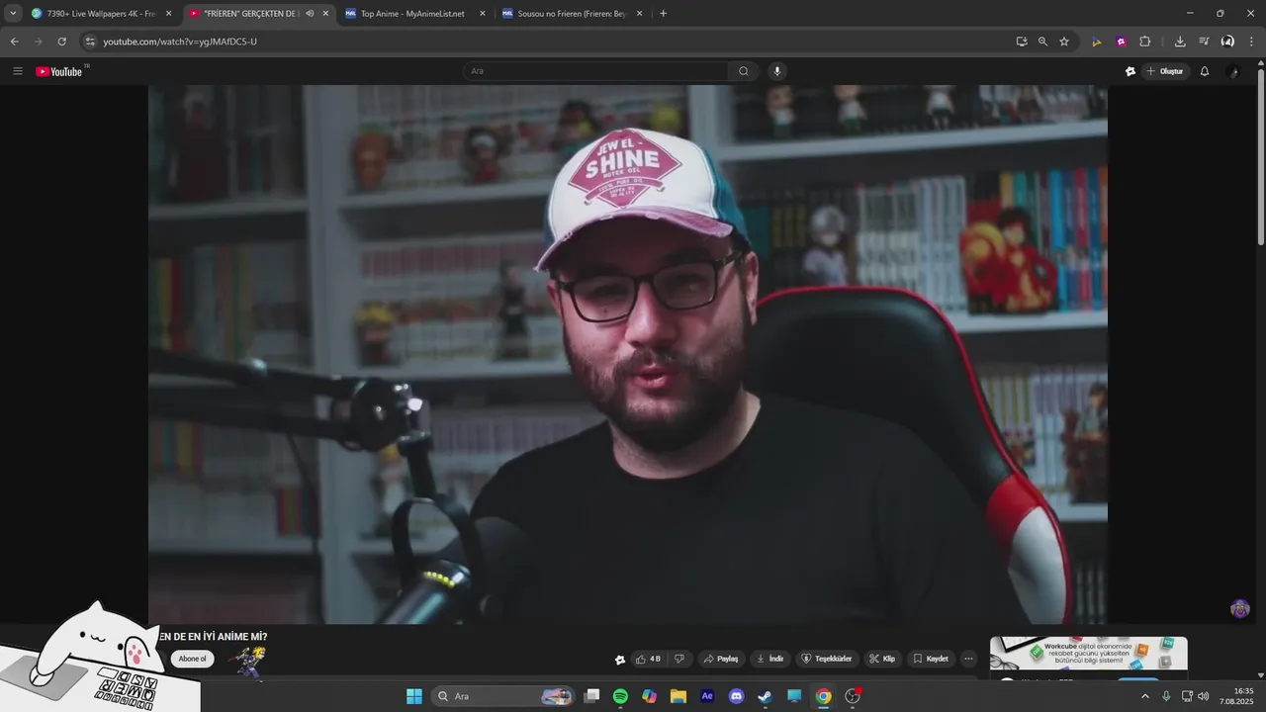1266x712 pixels.
Task: Open the Extensions puzzle piece menu
Action: pos(1145,42)
